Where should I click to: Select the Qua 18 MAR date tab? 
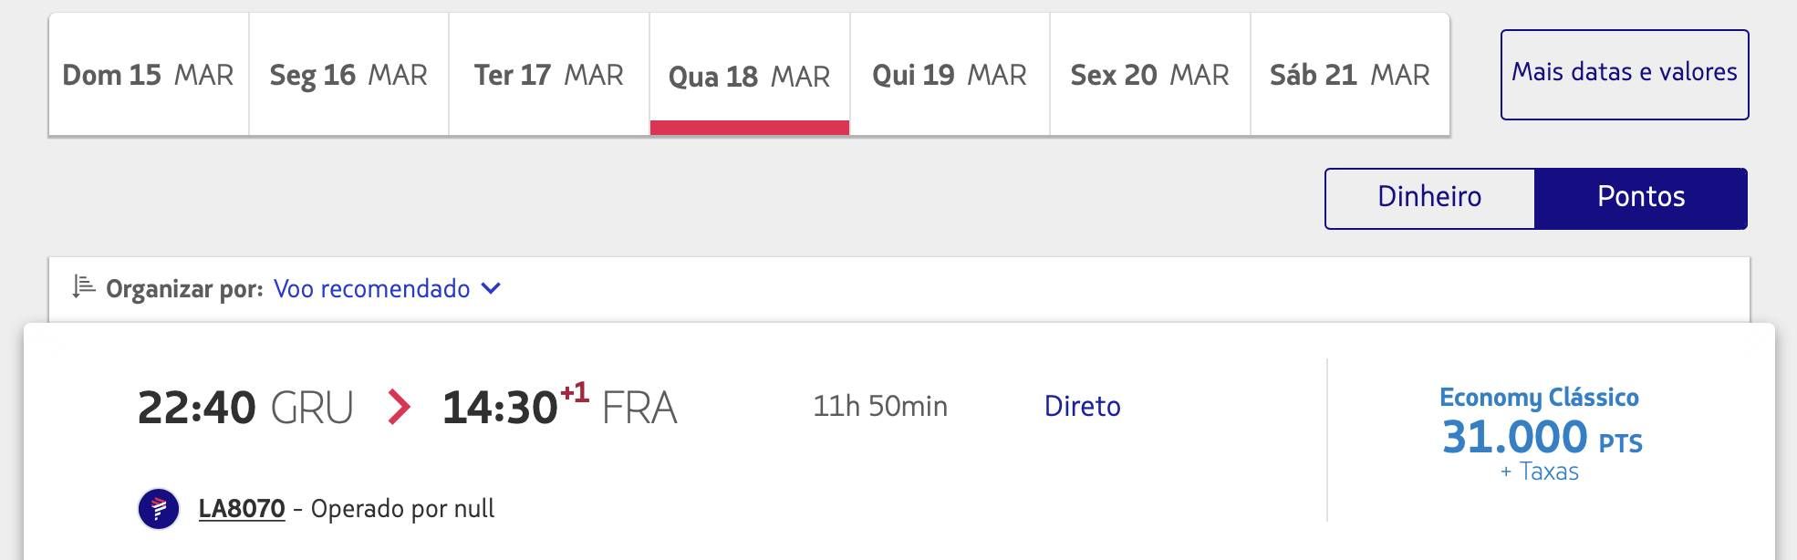click(x=750, y=75)
